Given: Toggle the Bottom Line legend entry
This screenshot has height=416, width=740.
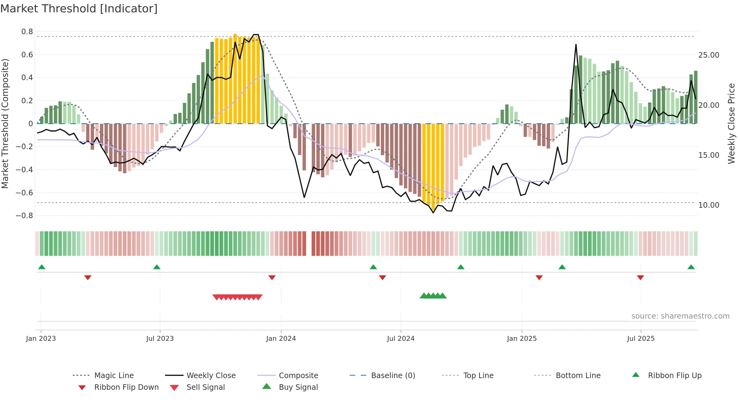Looking at the screenshot, I should [567, 375].
